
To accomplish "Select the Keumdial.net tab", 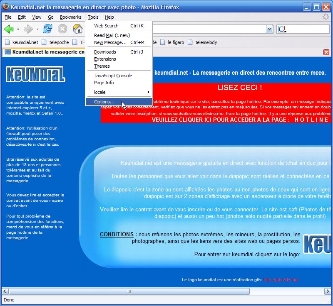I will pos(44,52).
